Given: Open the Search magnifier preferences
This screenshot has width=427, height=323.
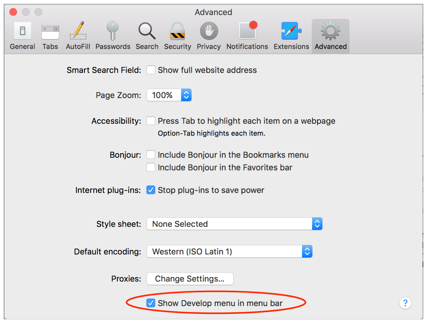Looking at the screenshot, I should 147,36.
